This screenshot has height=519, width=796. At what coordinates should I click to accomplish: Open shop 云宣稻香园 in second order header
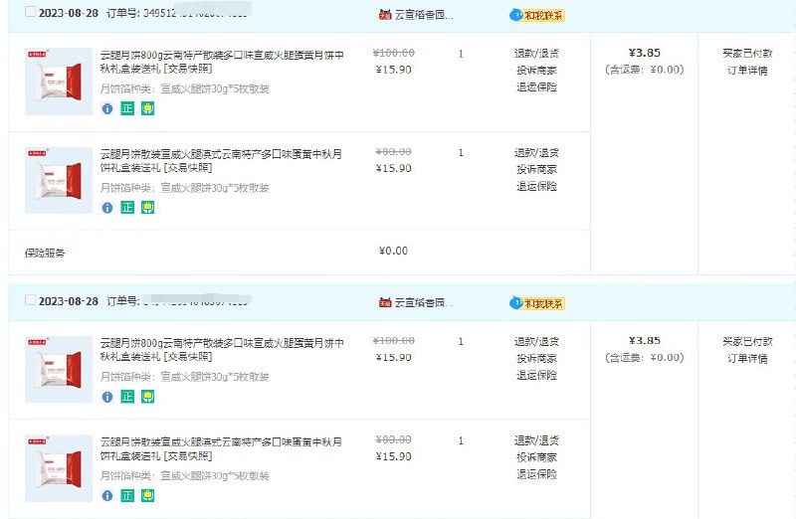click(x=424, y=303)
